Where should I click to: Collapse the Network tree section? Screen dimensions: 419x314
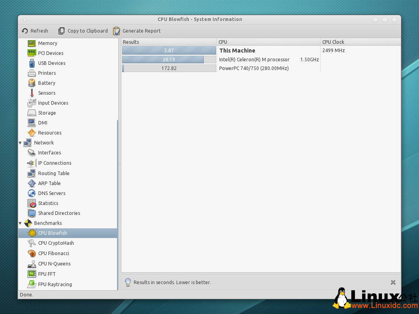click(x=20, y=143)
